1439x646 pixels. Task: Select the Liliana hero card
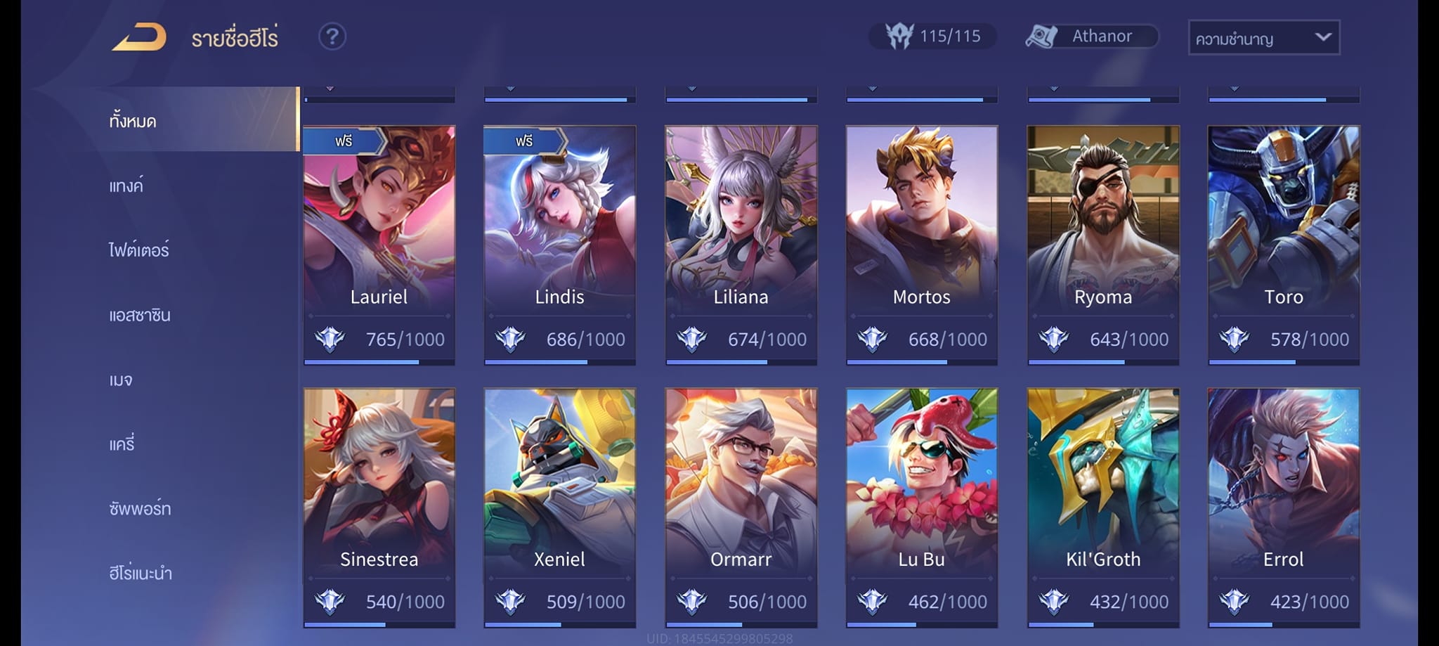pyautogui.click(x=741, y=245)
